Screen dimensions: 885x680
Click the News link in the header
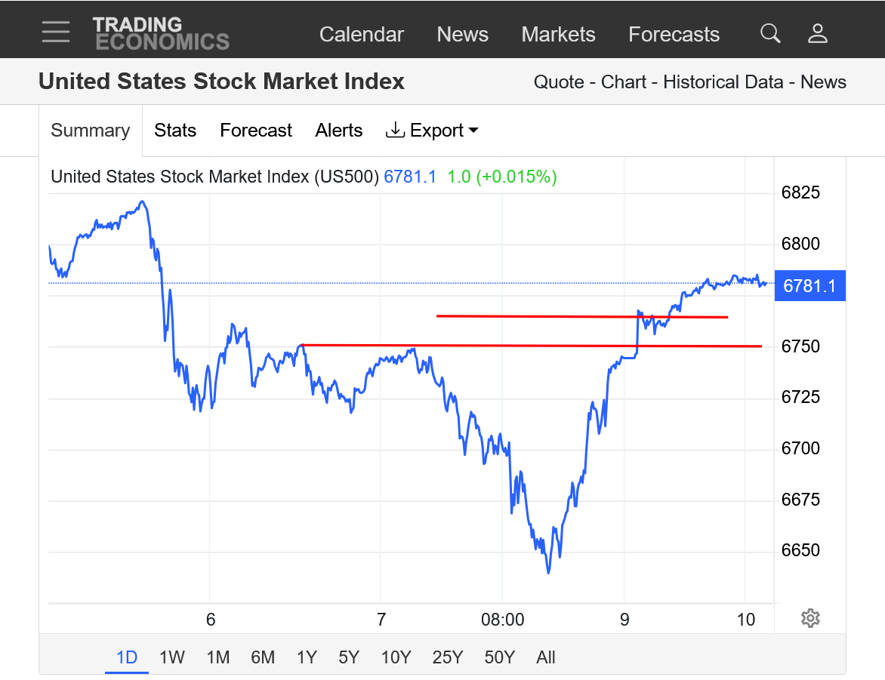pyautogui.click(x=463, y=35)
